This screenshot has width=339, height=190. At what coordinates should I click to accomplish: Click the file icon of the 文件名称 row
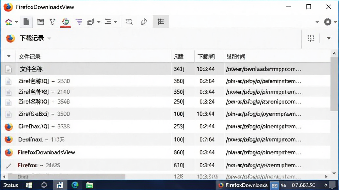[x=8, y=69]
